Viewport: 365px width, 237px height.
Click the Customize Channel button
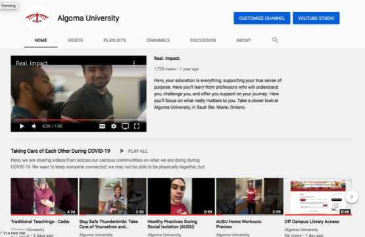[x=262, y=18]
